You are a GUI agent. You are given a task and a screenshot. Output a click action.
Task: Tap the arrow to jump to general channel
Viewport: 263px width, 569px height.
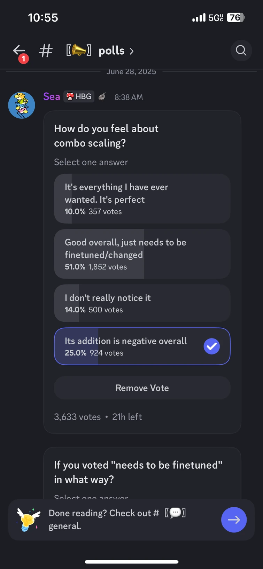234,520
